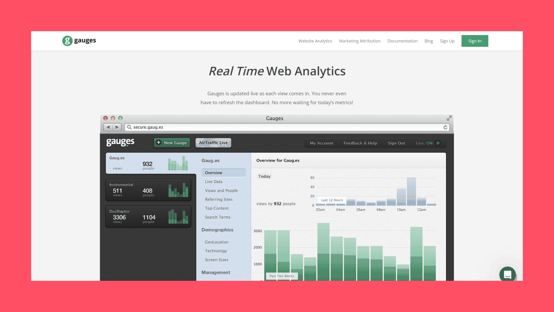Screen dimensions: 554x312
Task: Click the mock window red close dot
Action: coord(105,118)
